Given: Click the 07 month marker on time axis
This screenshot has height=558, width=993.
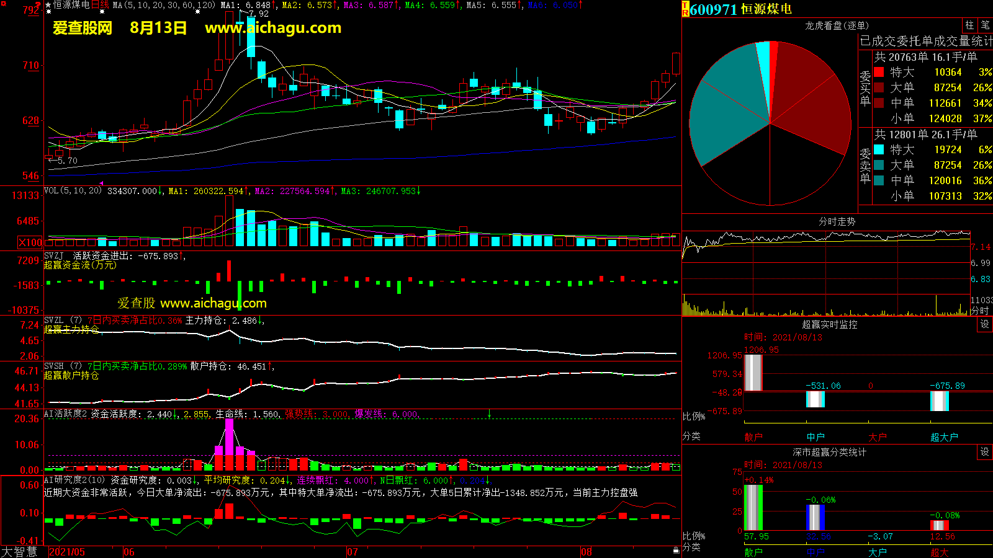Looking at the screenshot, I should tap(352, 552).
